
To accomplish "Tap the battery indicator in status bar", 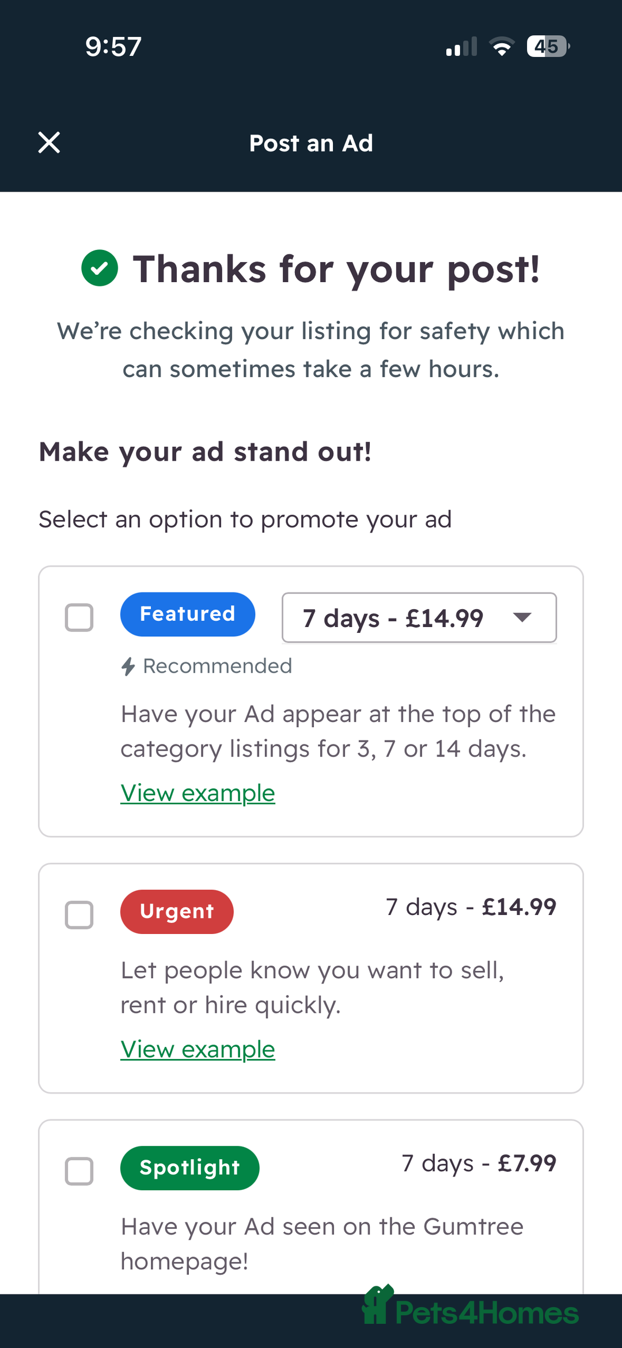I will click(x=548, y=46).
